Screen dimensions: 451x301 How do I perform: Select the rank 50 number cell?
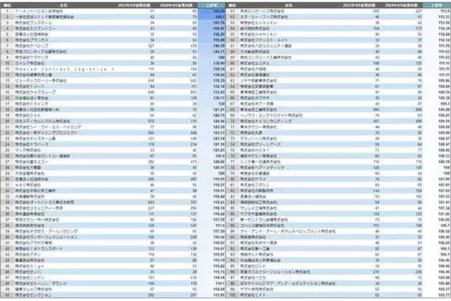coord(6,295)
